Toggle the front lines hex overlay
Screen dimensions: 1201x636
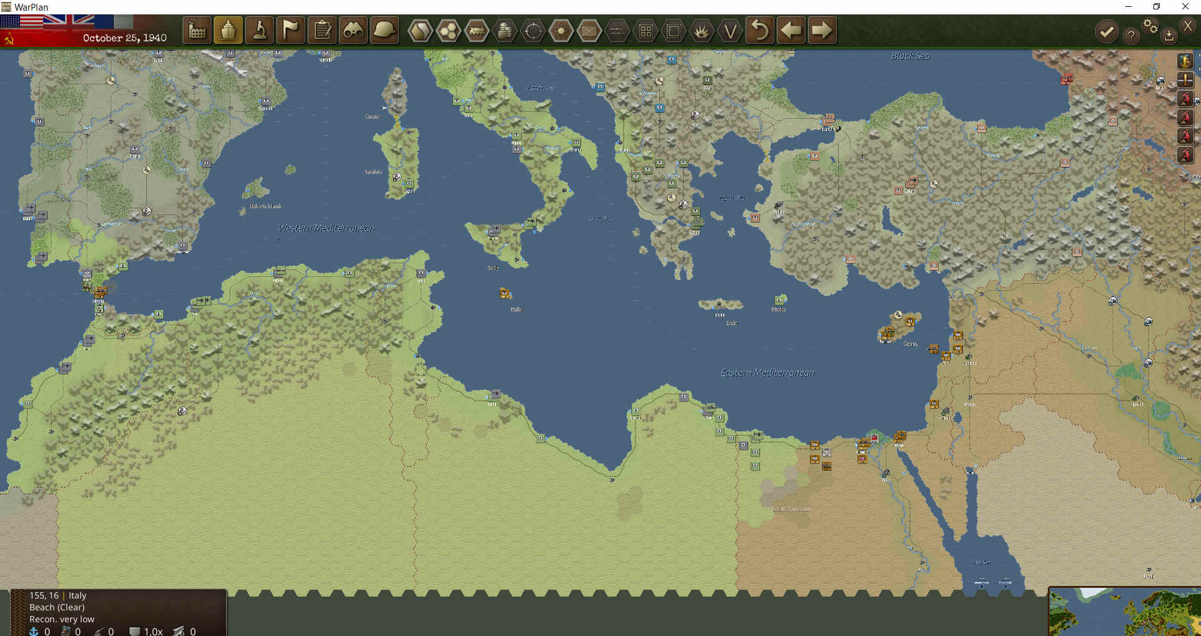[x=617, y=31]
